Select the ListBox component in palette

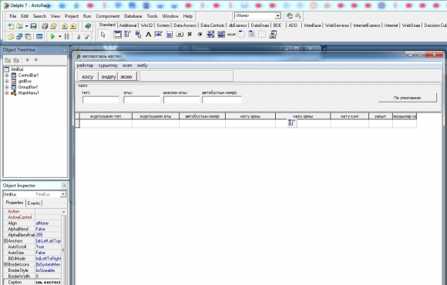point(210,35)
